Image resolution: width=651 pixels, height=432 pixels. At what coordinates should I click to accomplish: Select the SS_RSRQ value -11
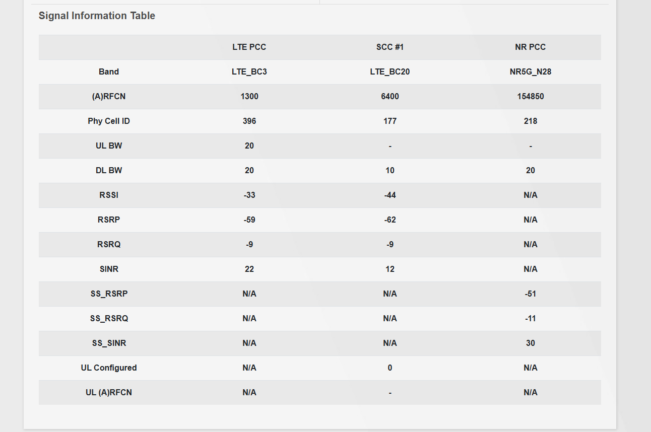pos(530,318)
